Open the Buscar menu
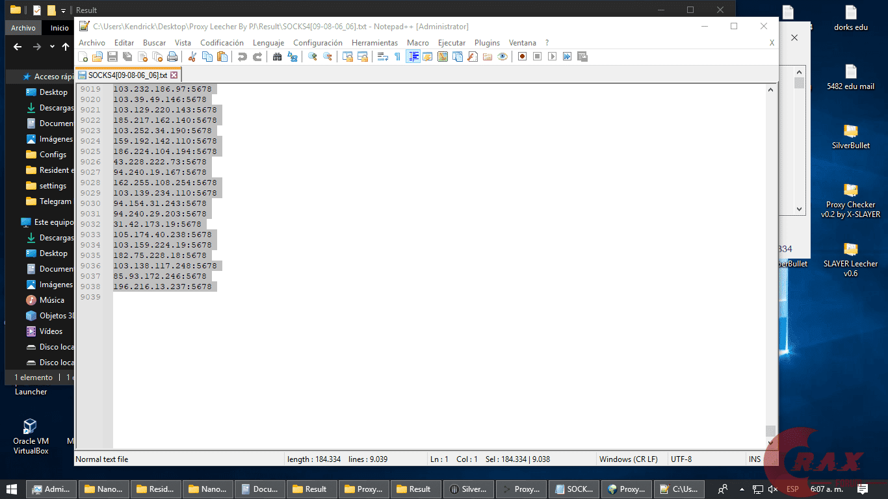The width and height of the screenshot is (888, 499). click(154, 43)
